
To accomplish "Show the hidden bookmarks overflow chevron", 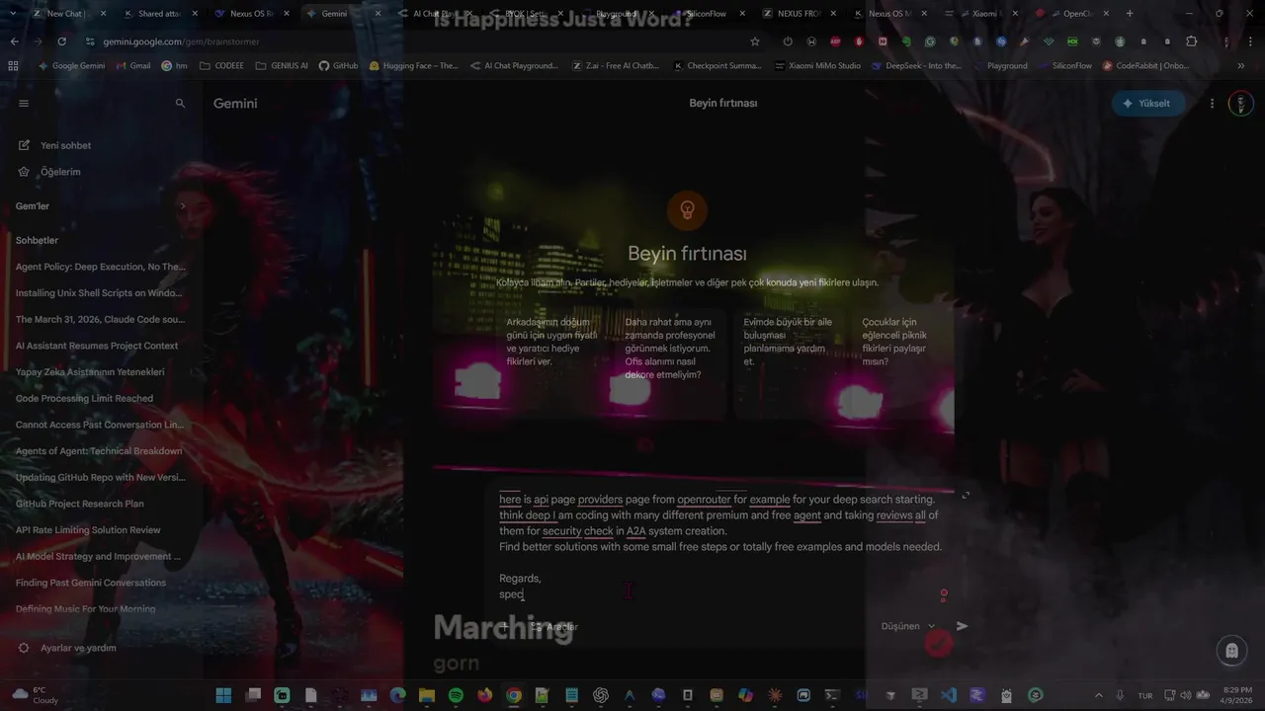I will pos(1240,66).
